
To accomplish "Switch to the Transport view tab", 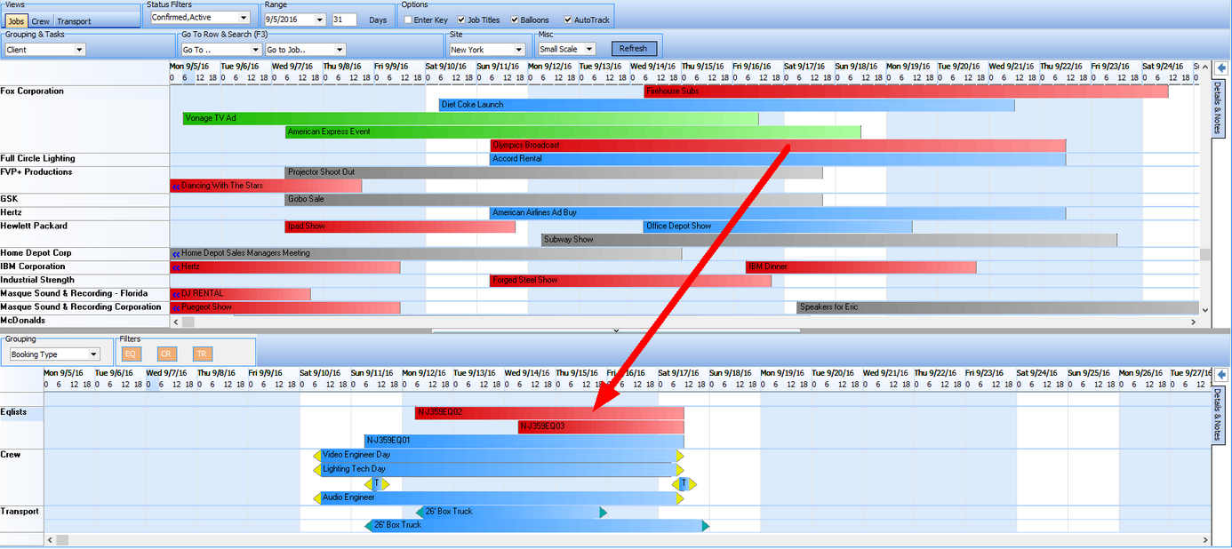I will tap(73, 20).
